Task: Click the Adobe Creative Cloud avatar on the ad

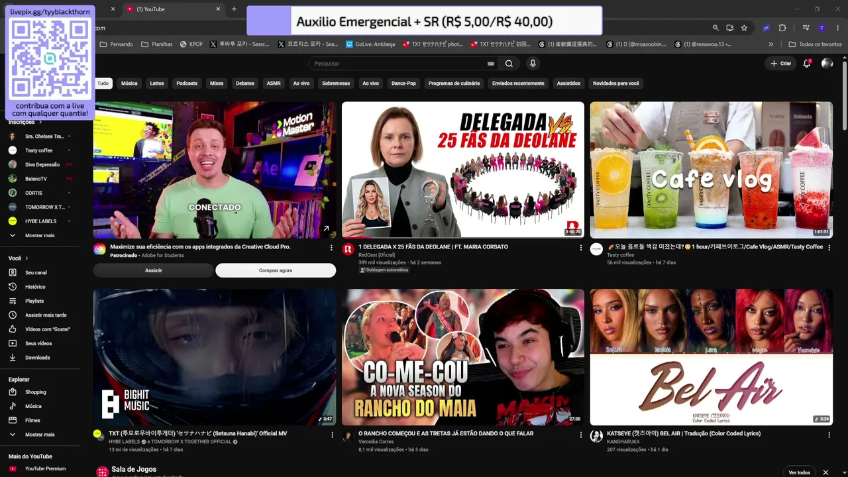Action: pyautogui.click(x=99, y=249)
